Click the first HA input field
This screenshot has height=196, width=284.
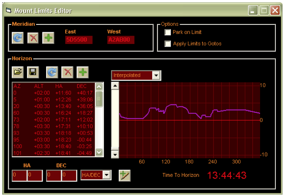[20, 176]
